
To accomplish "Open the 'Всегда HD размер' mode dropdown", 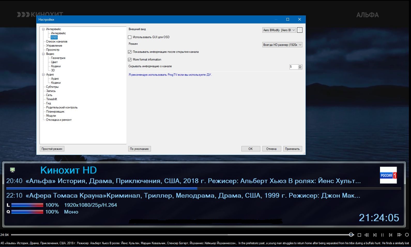I will pos(282,45).
